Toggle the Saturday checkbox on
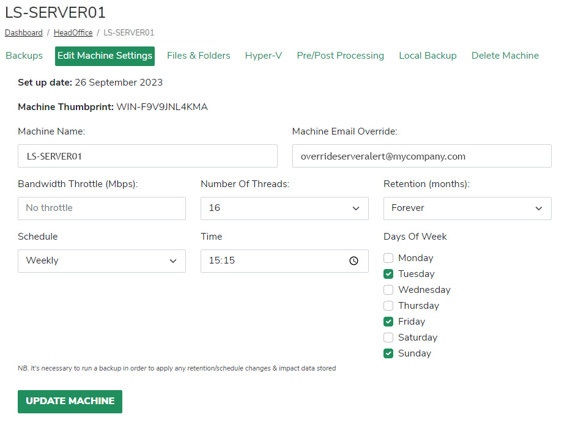570x428 pixels. click(388, 338)
